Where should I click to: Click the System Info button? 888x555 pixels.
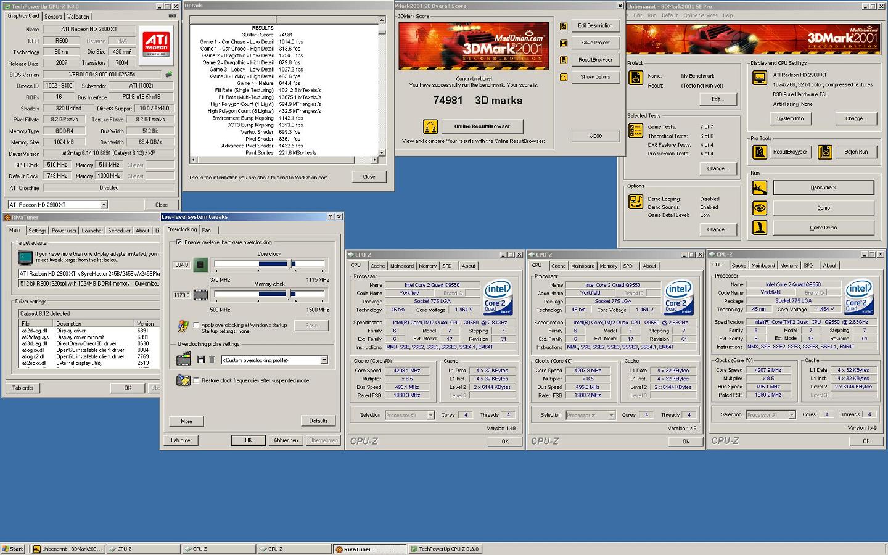click(790, 118)
